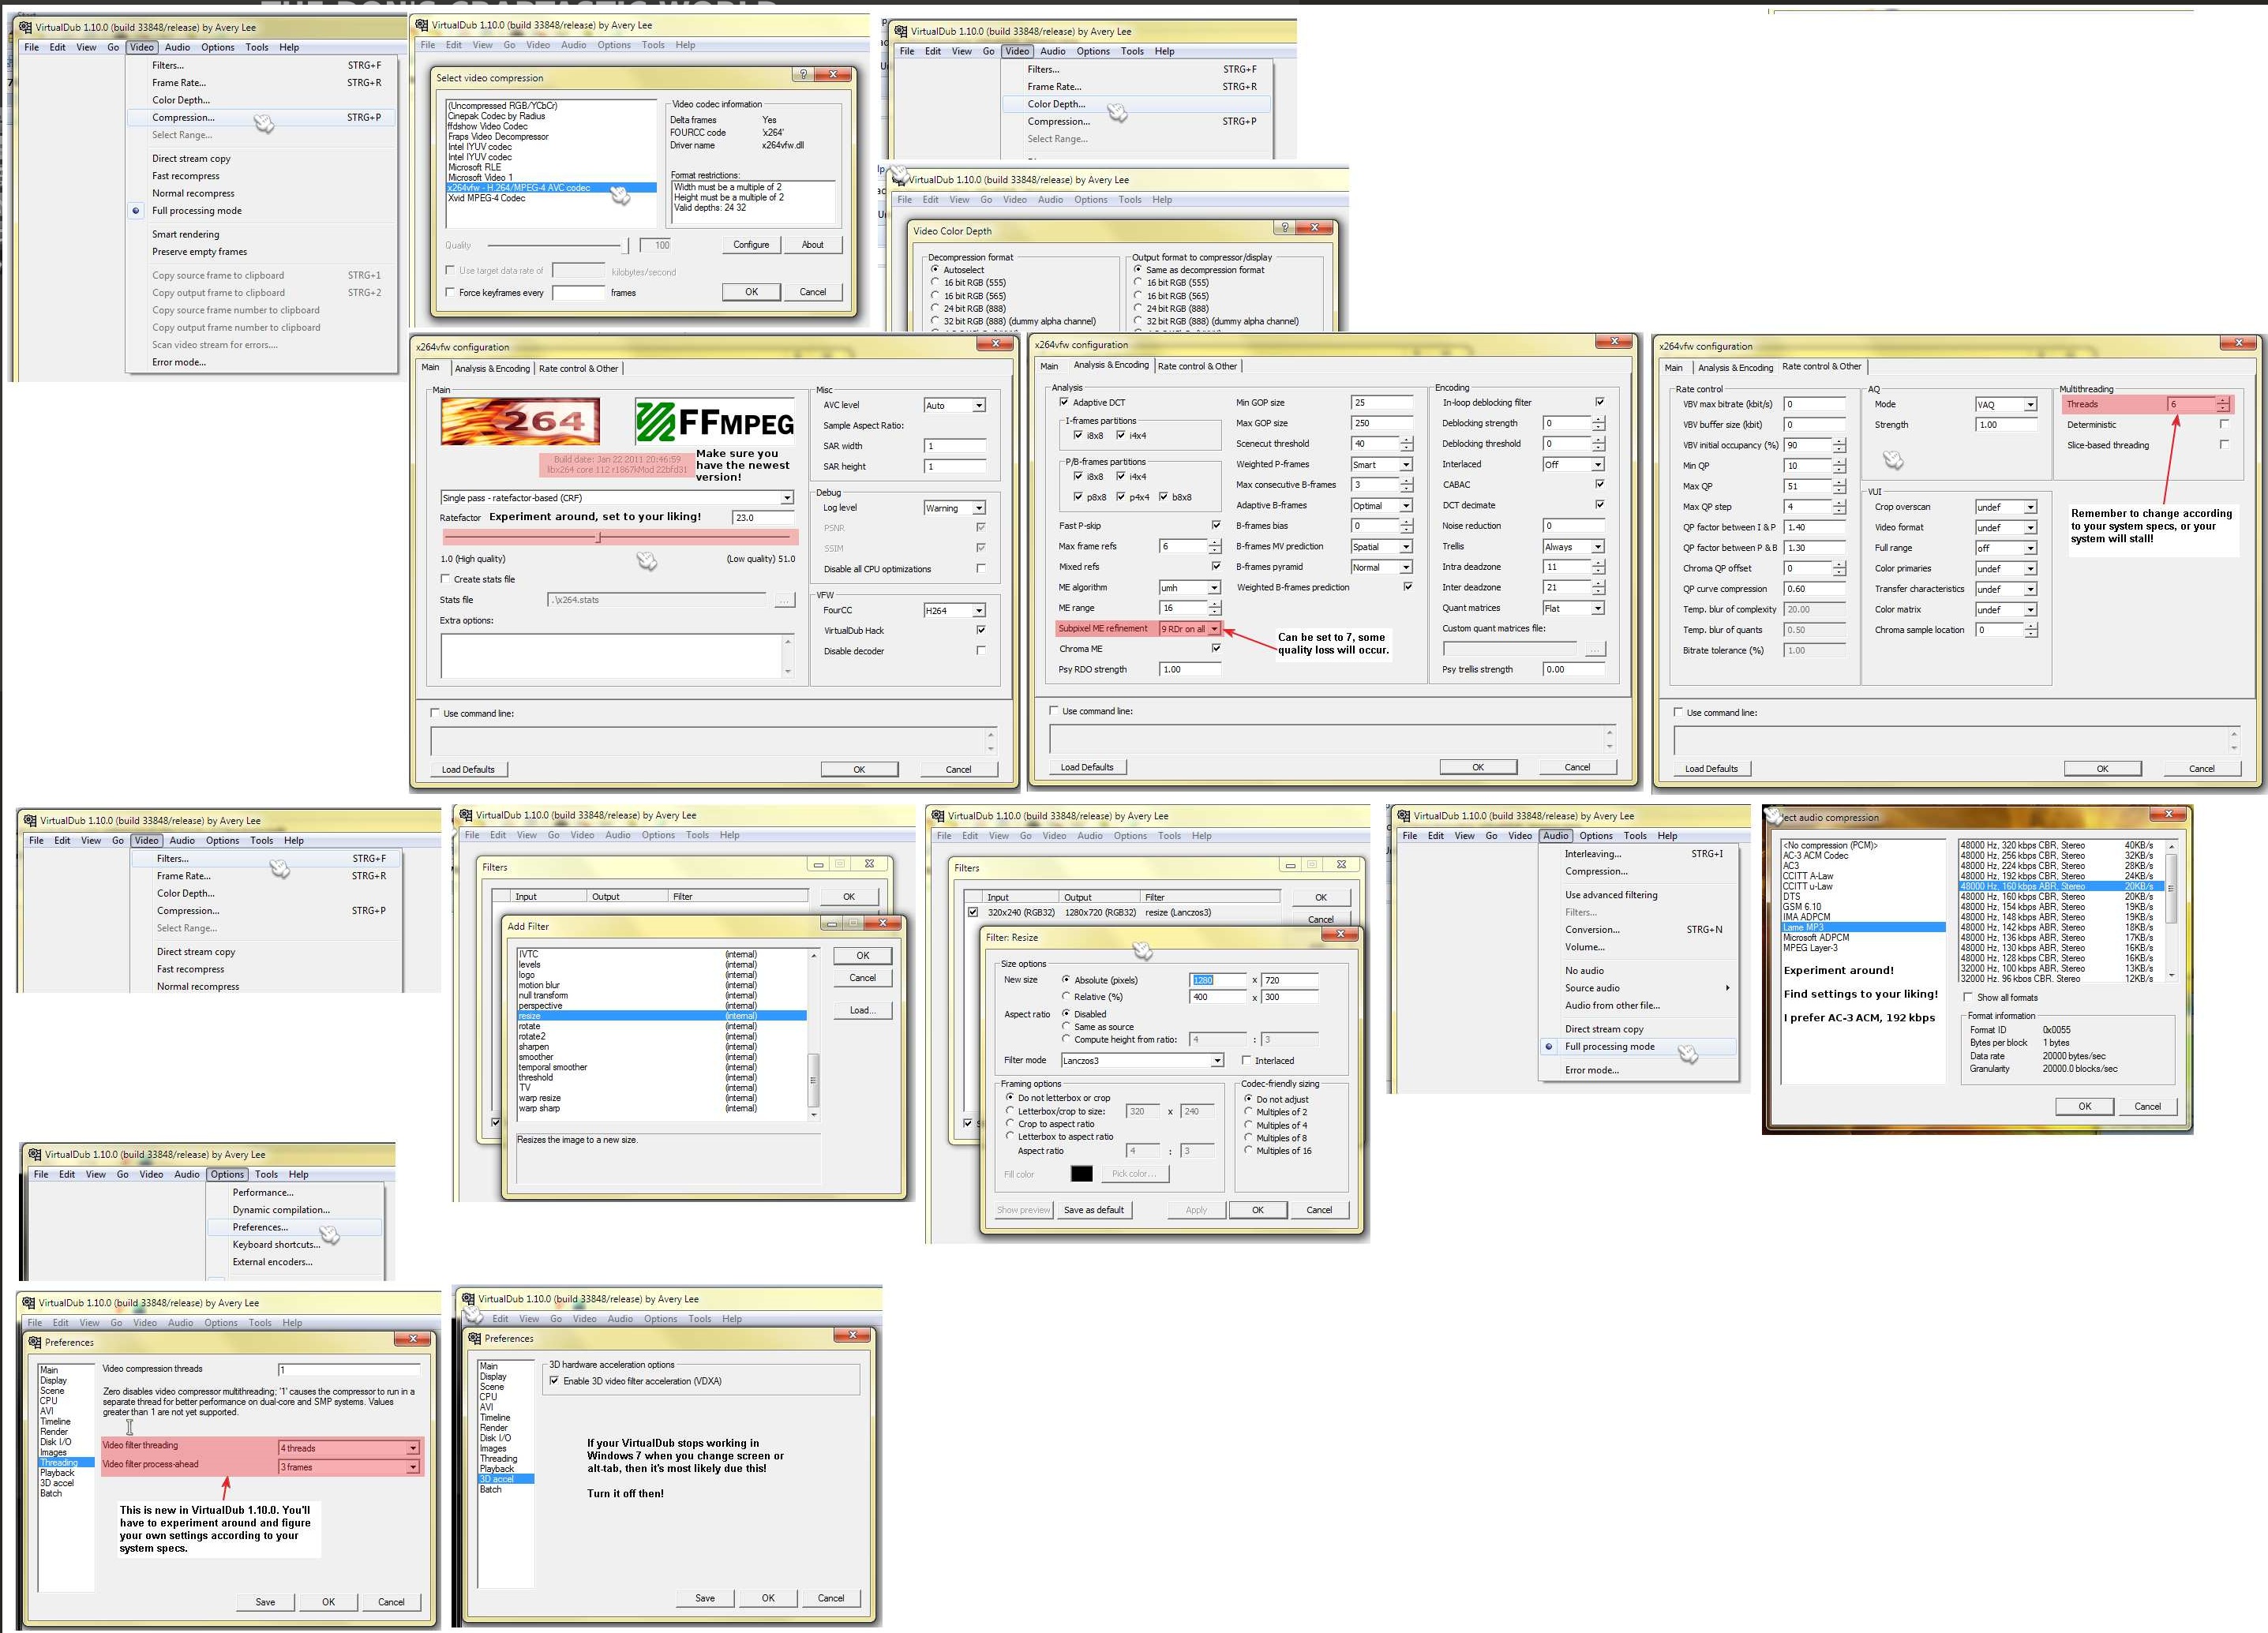Click Save as default in Filter: Resize
This screenshot has width=2268, height=1633.
click(x=1093, y=1210)
